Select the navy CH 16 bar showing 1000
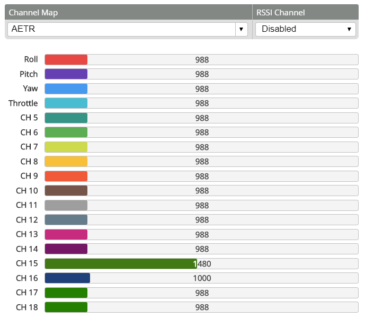This screenshot has height=318, width=365. [x=67, y=278]
